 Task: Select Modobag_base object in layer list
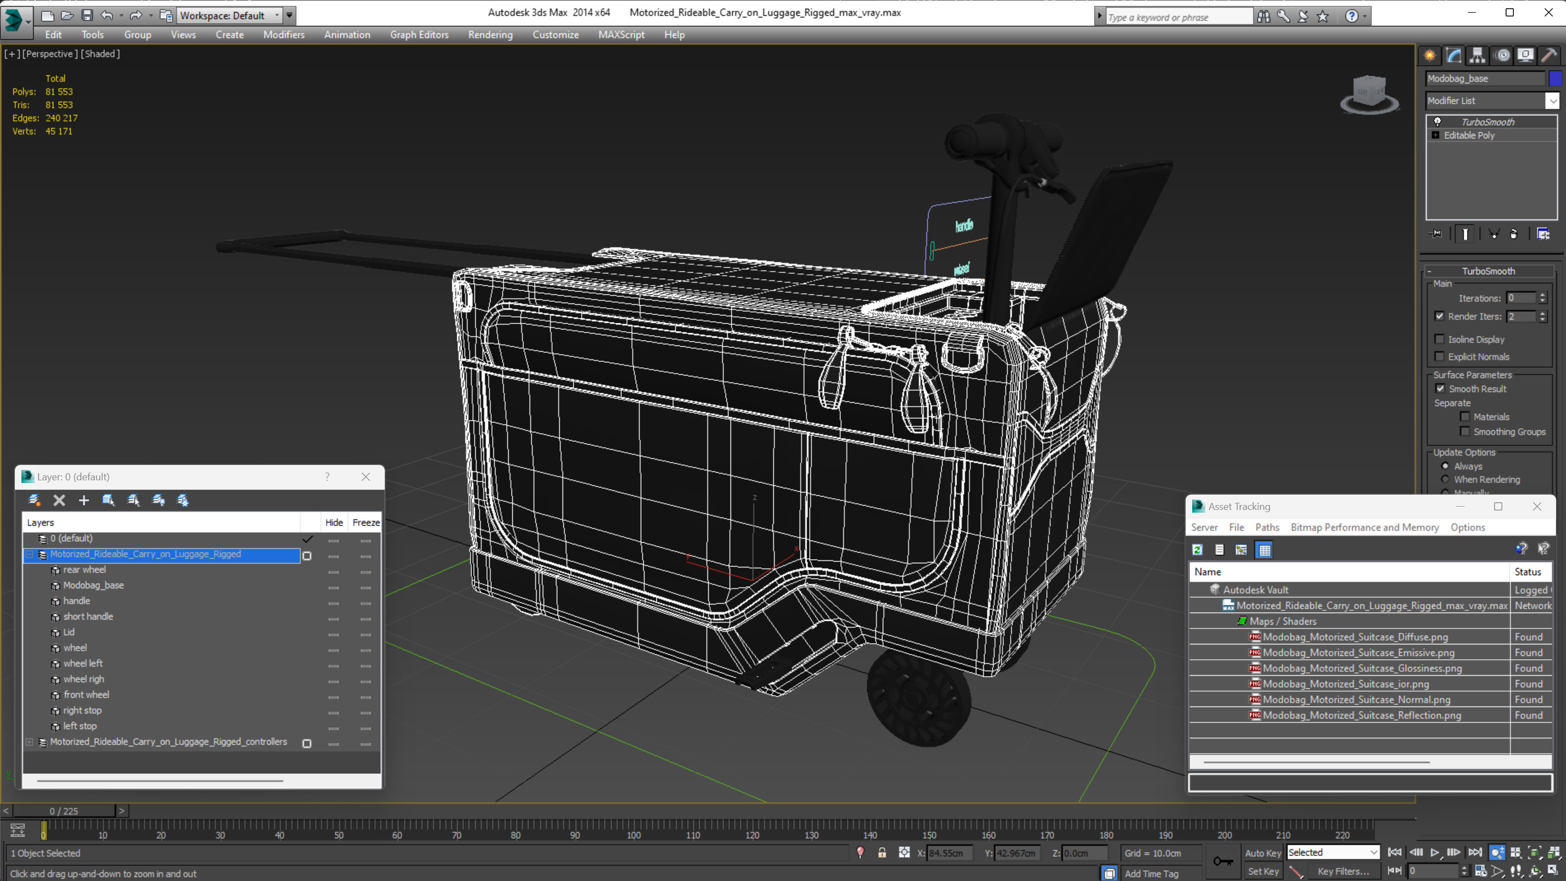[93, 585]
